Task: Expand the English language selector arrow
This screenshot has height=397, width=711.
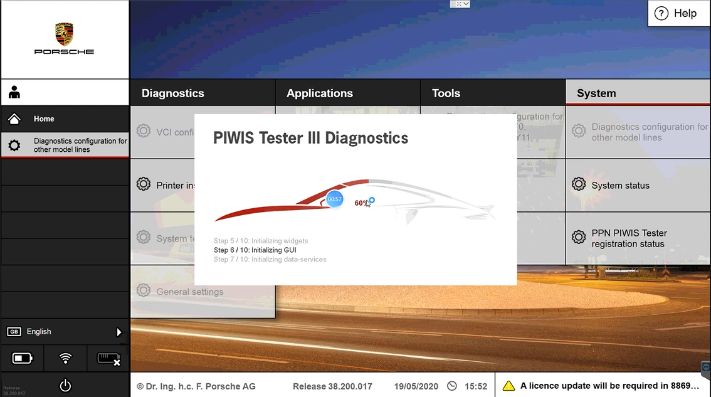Action: (118, 332)
